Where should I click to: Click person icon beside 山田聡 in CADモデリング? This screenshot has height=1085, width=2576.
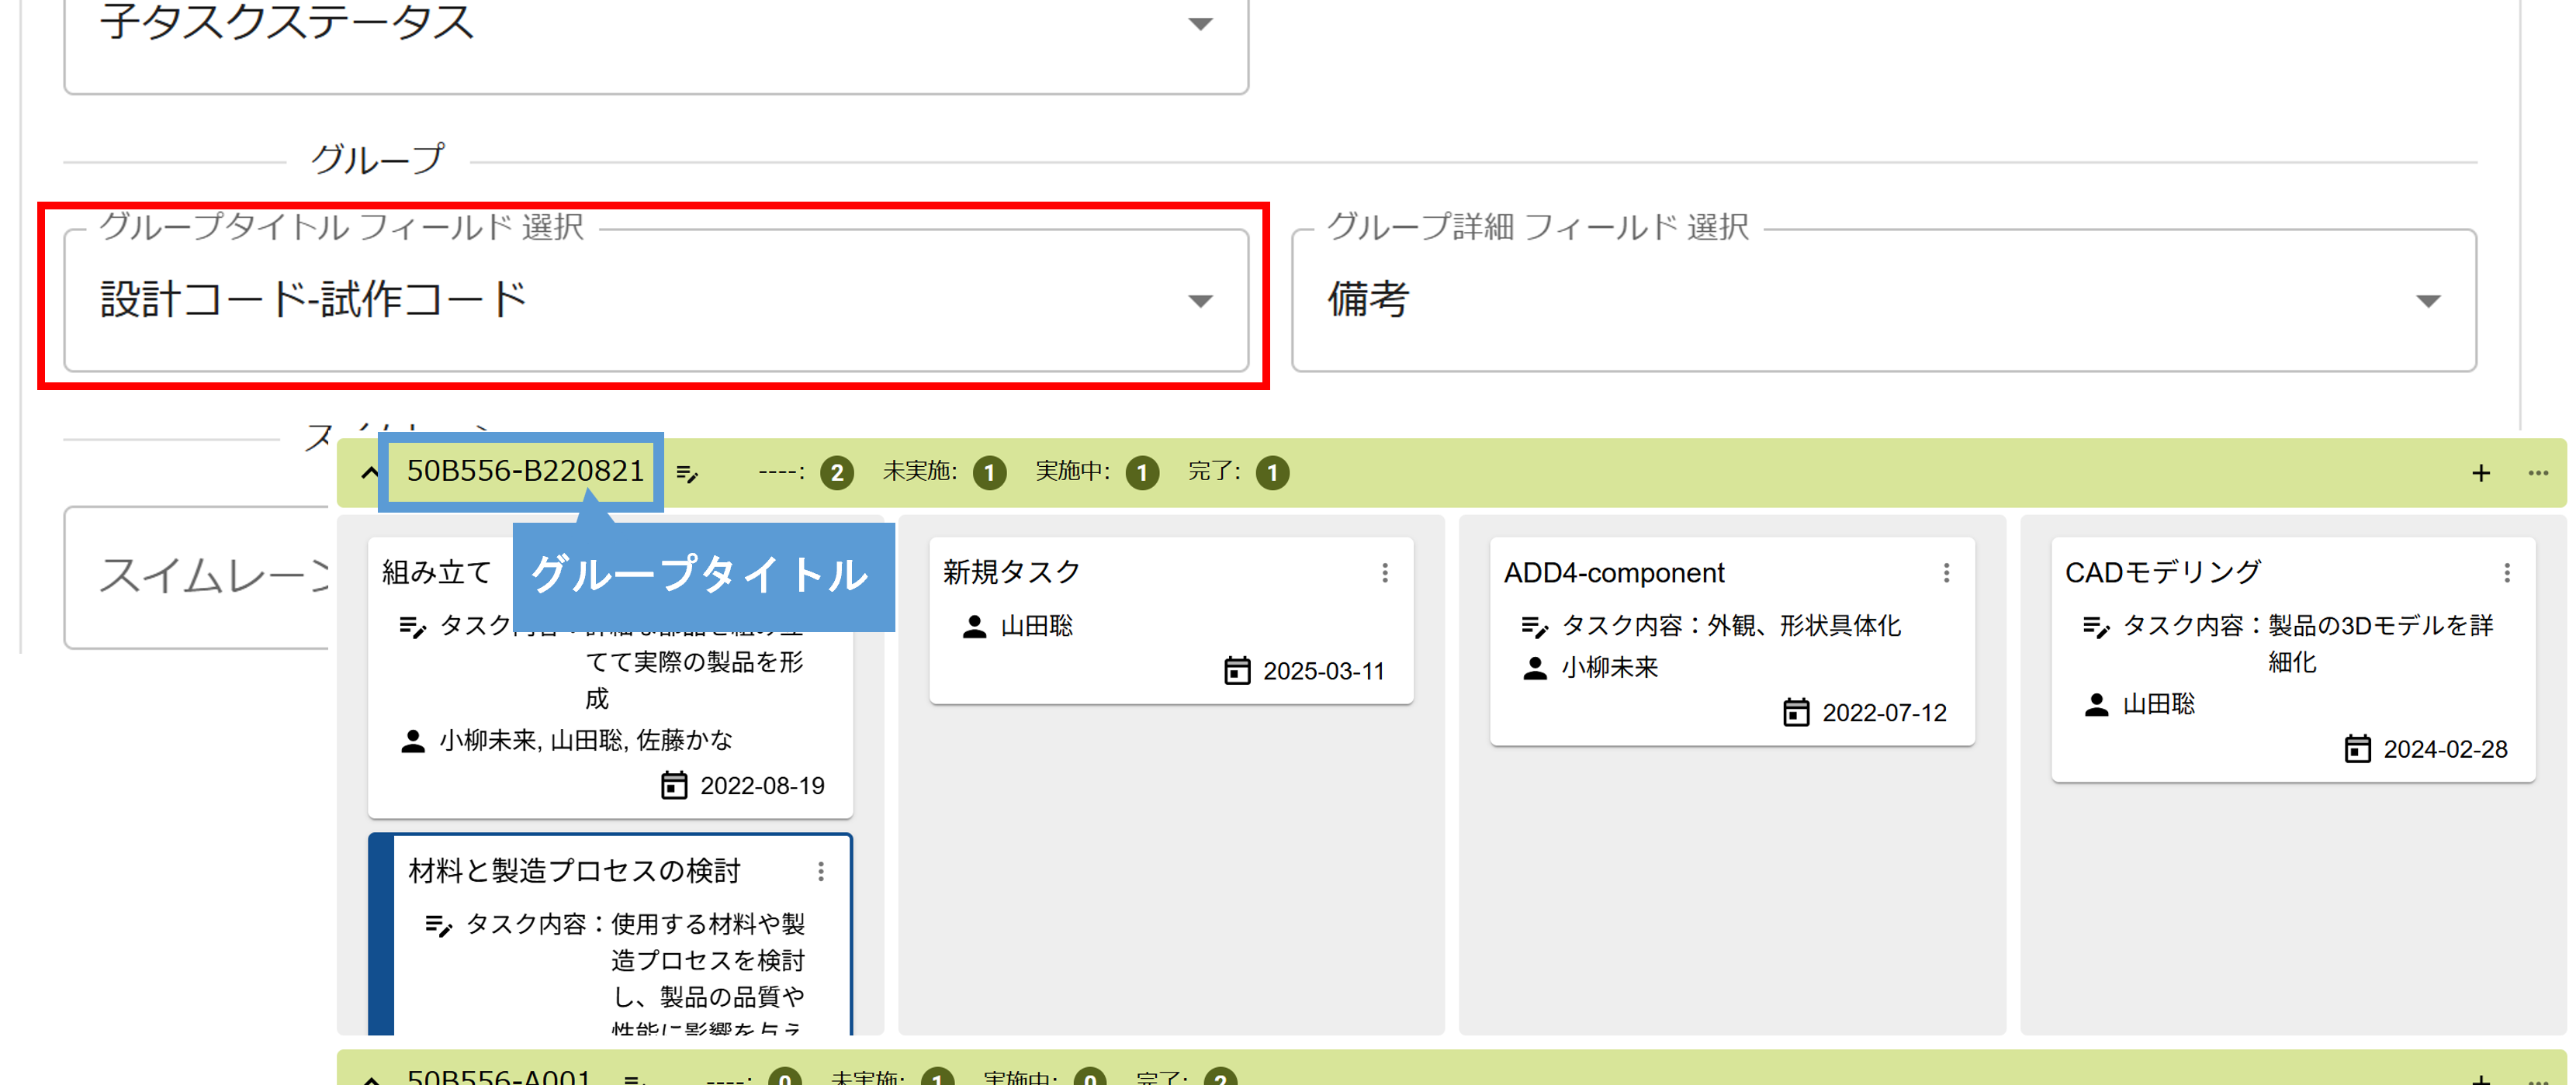point(2096,704)
